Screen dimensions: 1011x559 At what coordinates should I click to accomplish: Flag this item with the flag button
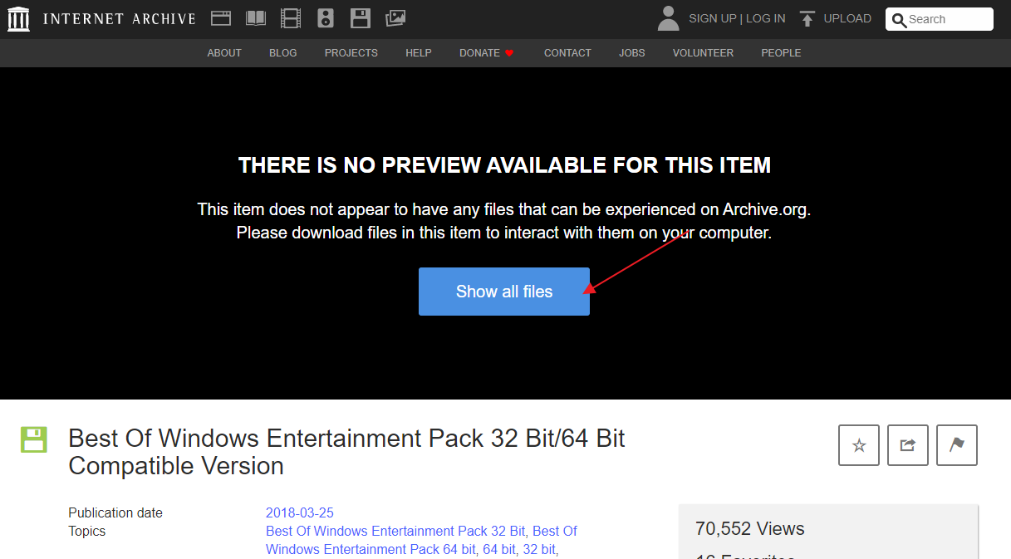click(957, 445)
